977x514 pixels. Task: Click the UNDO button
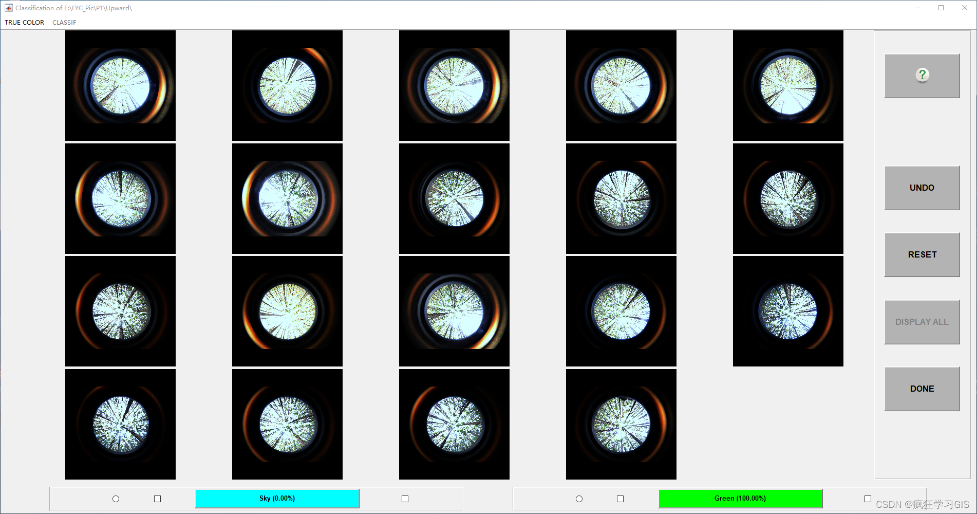pyautogui.click(x=922, y=188)
